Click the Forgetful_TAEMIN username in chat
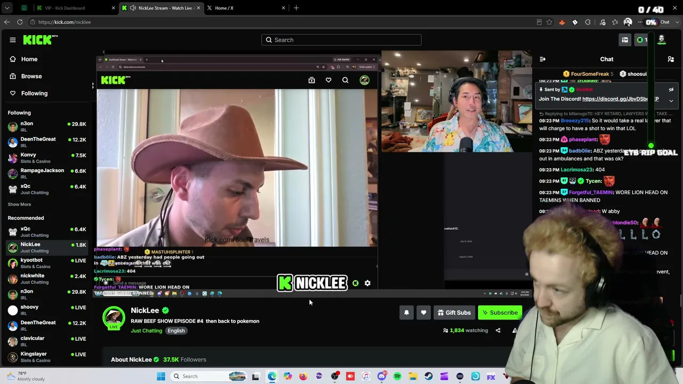The height and width of the screenshot is (384, 683). tap(591, 193)
